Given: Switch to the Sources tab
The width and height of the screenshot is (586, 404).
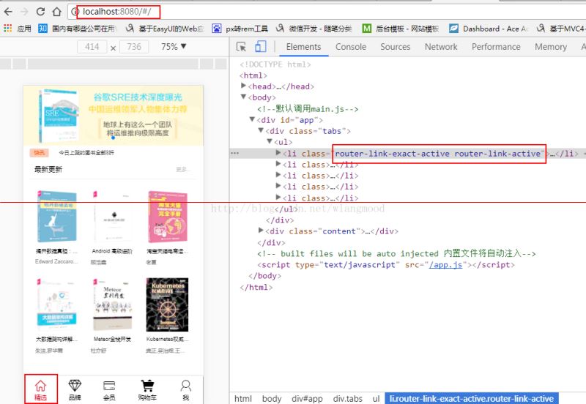Looking at the screenshot, I should 395,47.
